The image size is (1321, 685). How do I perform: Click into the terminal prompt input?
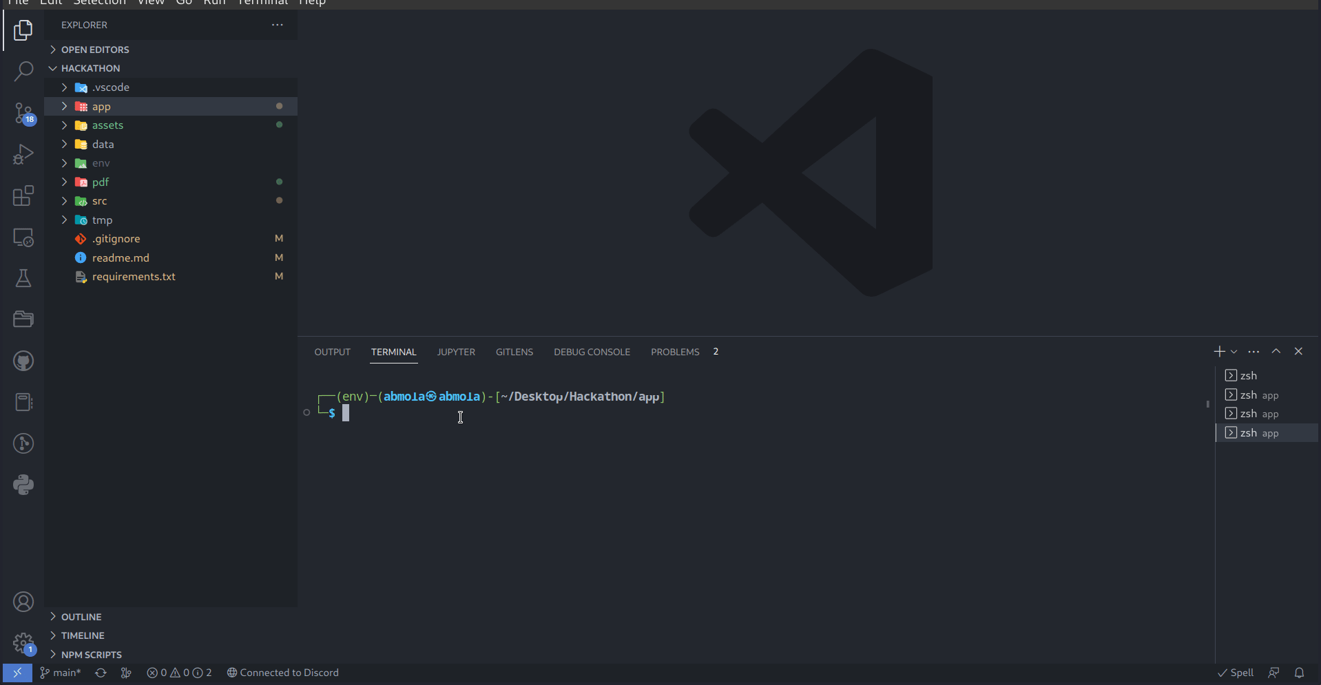346,413
